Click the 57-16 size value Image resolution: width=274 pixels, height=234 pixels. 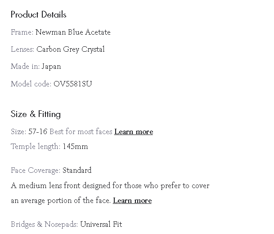(38, 132)
